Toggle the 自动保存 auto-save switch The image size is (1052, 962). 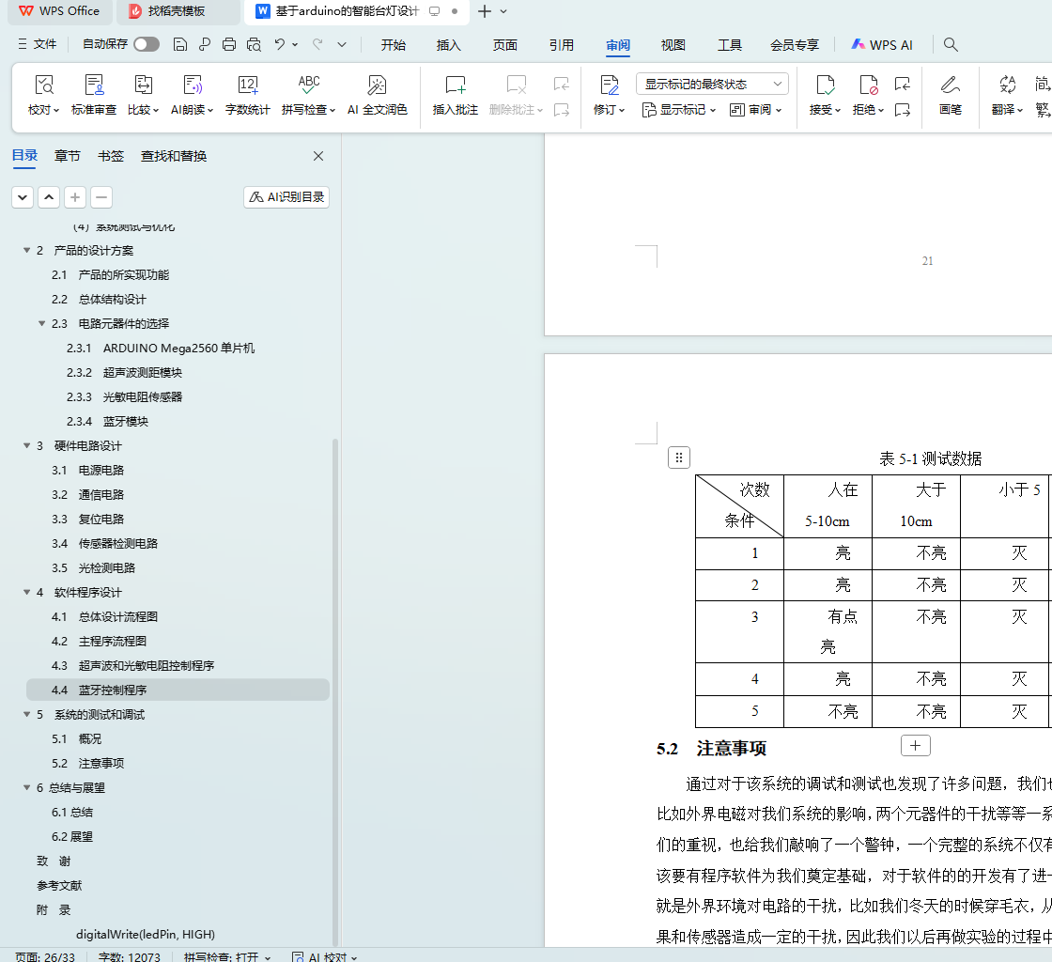[x=146, y=44]
